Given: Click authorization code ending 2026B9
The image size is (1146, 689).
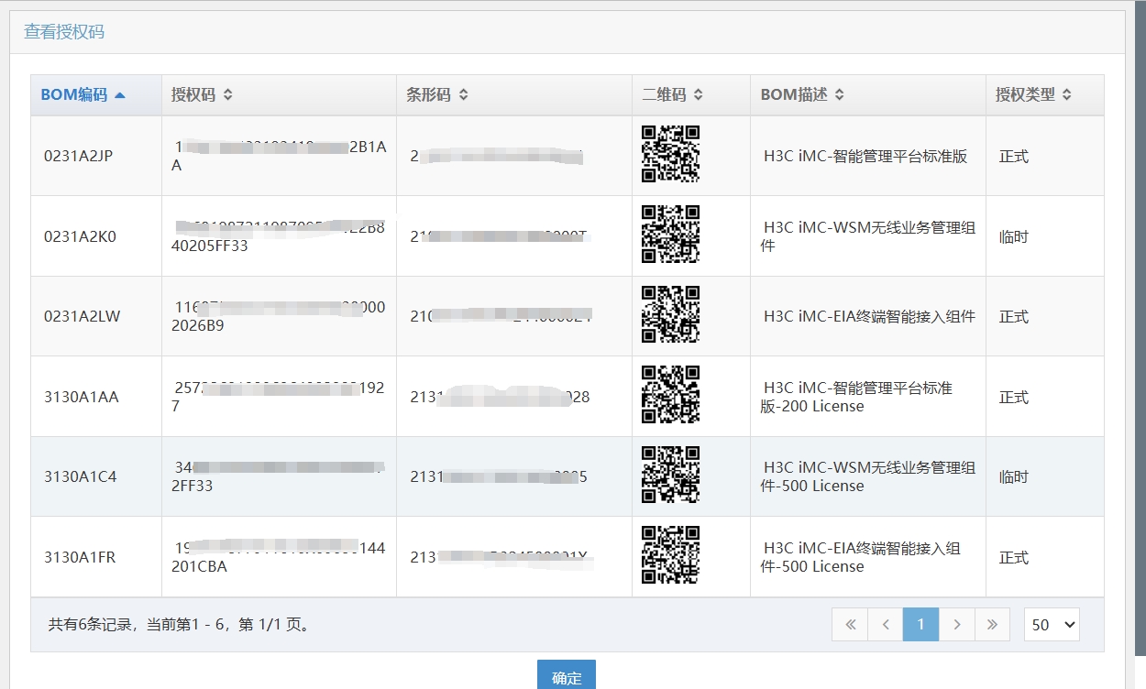Looking at the screenshot, I should pos(279,316).
